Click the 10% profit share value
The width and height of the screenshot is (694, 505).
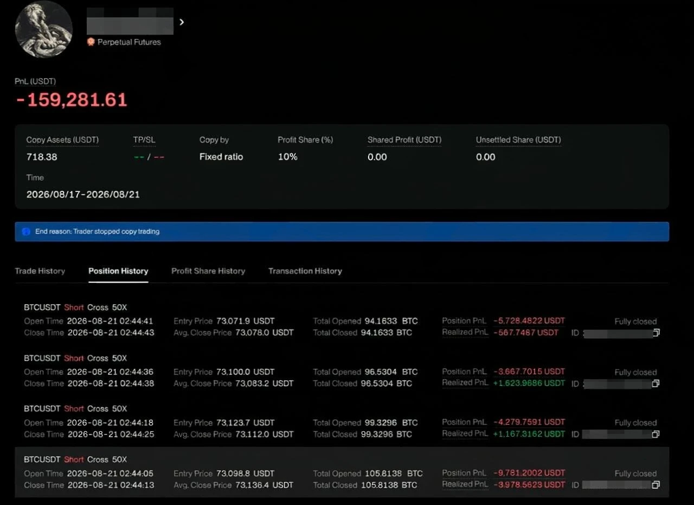[287, 157]
